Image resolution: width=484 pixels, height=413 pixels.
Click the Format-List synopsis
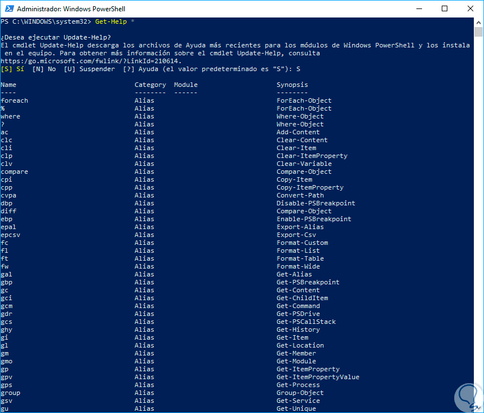298,251
